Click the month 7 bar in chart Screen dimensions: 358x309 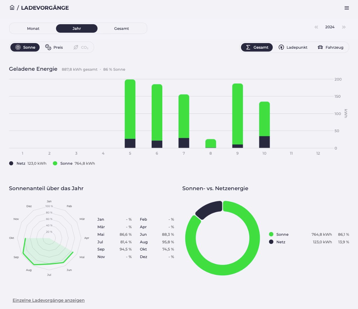[x=184, y=121]
